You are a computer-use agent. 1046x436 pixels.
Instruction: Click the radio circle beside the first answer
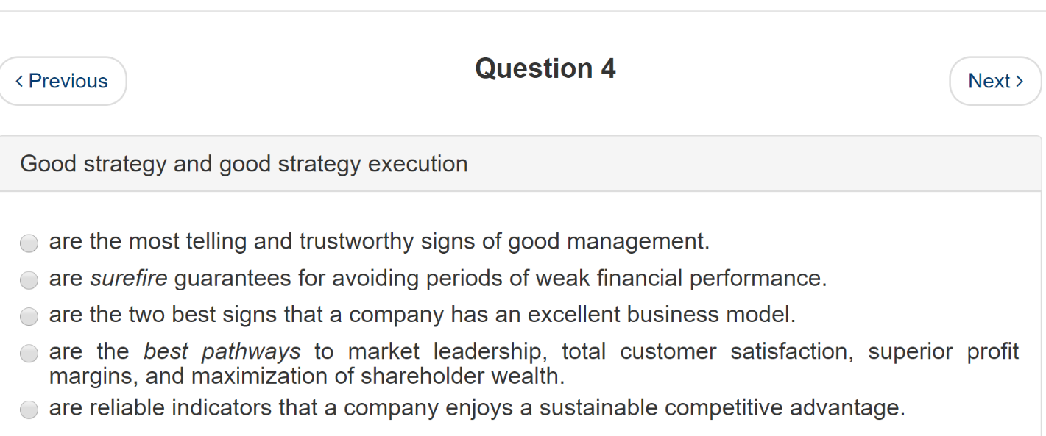[29, 243]
